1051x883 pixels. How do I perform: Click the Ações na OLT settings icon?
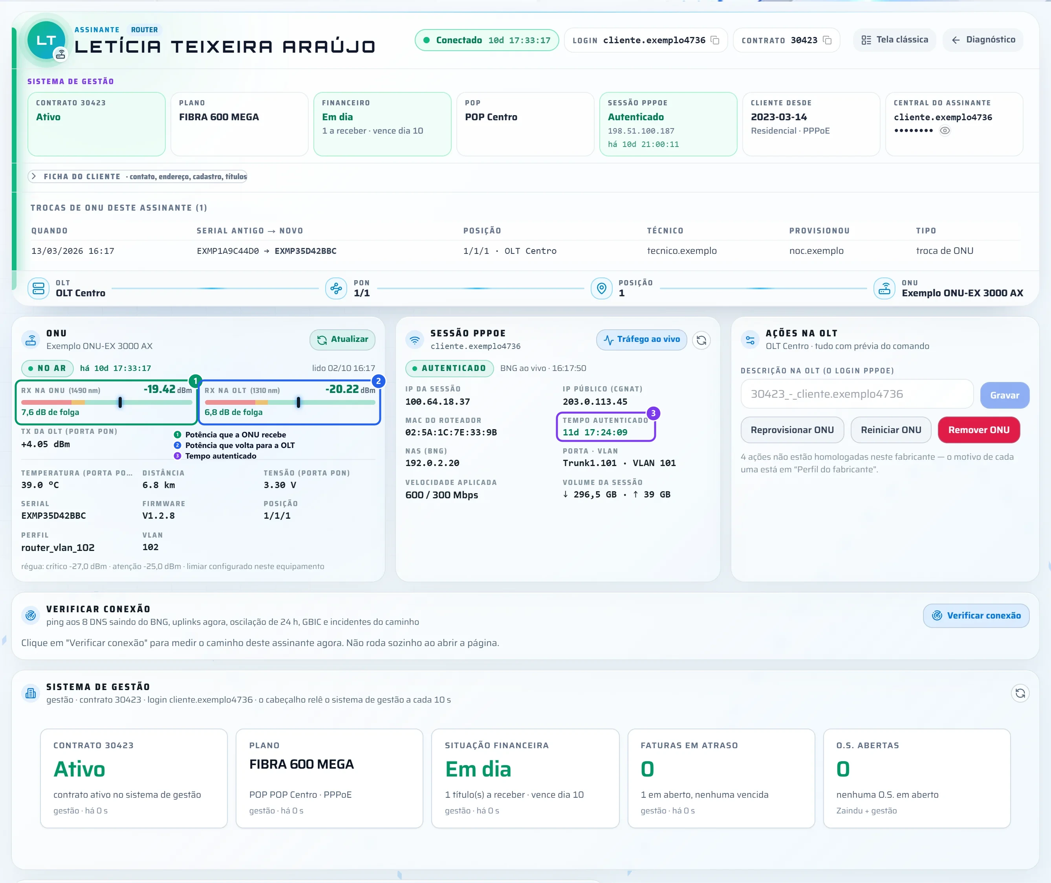coord(750,340)
